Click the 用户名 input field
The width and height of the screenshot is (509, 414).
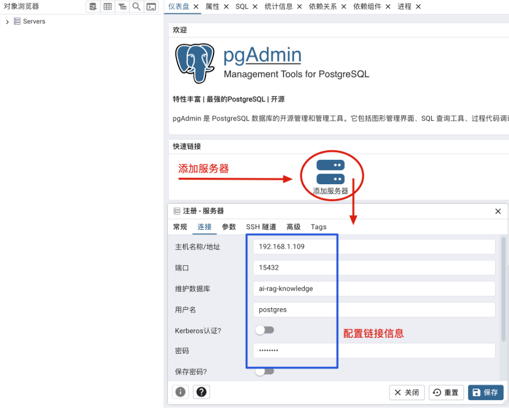coord(374,310)
